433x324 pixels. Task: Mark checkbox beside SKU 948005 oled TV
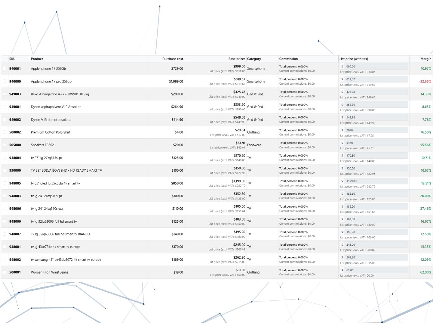coord(5,183)
